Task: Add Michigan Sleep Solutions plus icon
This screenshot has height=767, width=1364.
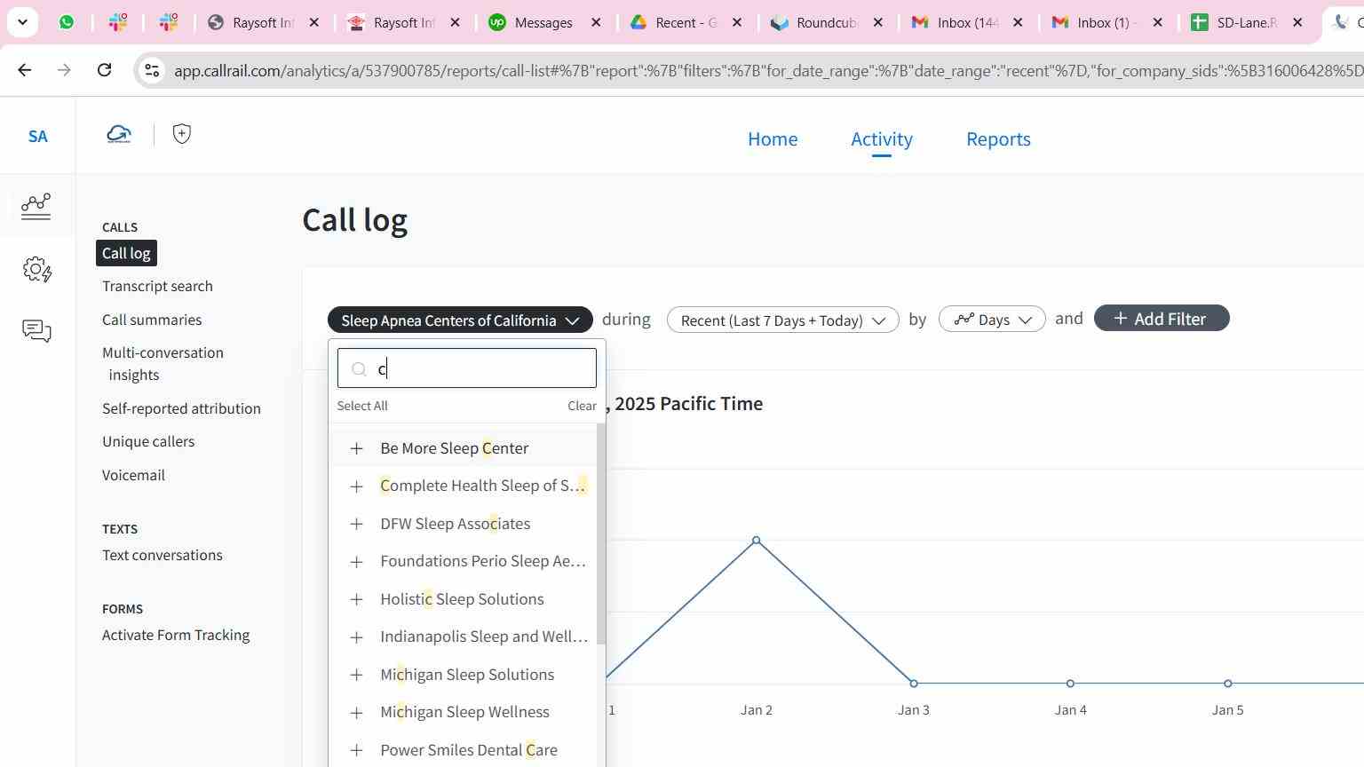Action: tap(356, 675)
